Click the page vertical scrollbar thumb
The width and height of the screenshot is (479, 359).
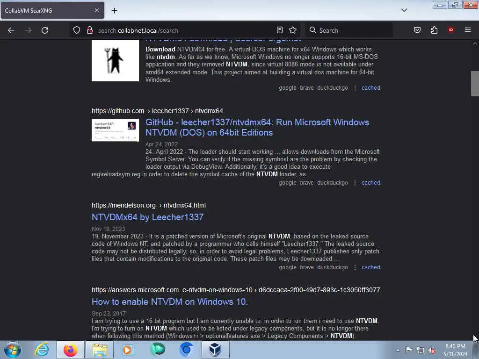475,83
